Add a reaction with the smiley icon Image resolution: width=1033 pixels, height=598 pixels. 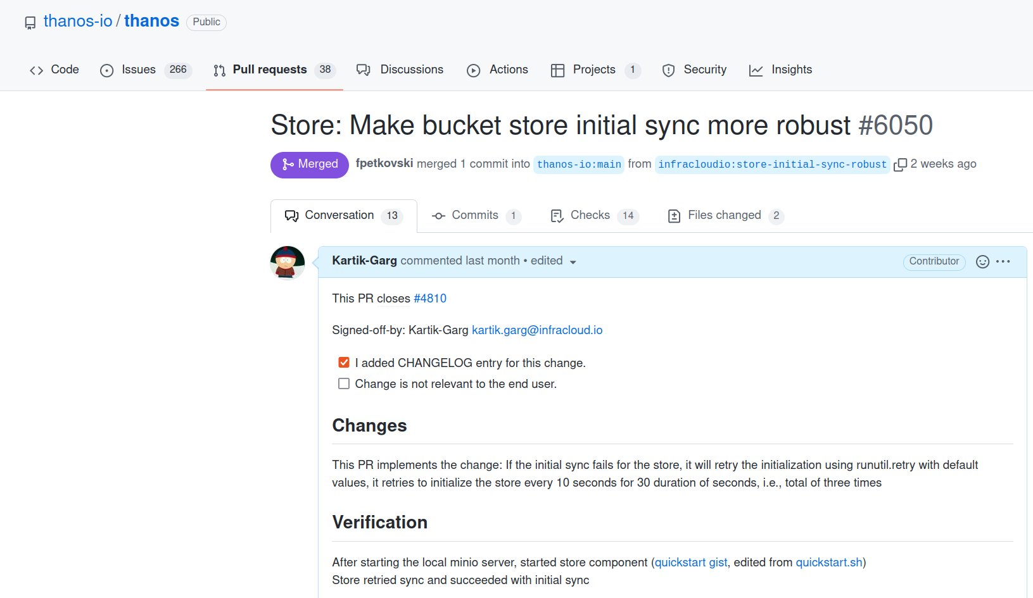(982, 261)
